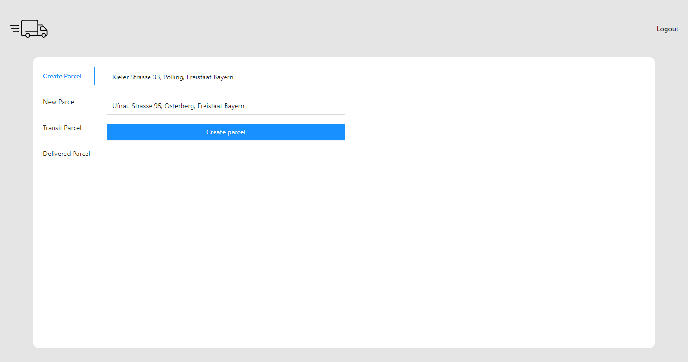Open the Transit Parcel tab
Screen dimensions: 688x362
click(62, 128)
